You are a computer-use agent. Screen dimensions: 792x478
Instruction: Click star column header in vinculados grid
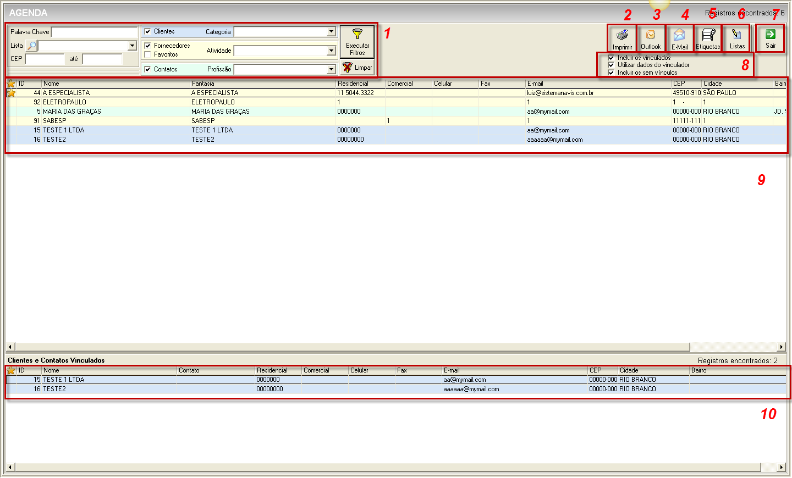pos(11,370)
